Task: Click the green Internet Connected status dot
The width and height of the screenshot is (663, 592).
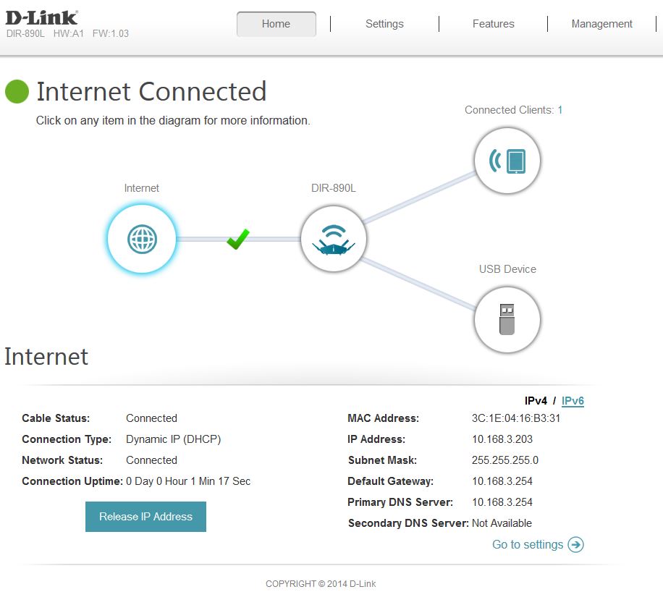Action: click(17, 91)
